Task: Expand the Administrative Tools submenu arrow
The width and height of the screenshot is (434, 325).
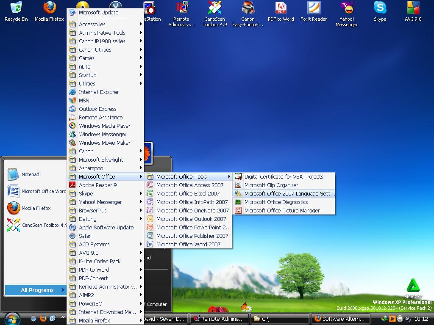Action: tap(141, 33)
